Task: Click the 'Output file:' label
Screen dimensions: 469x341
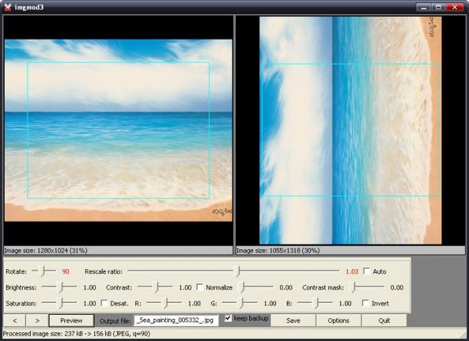Action: tap(115, 321)
